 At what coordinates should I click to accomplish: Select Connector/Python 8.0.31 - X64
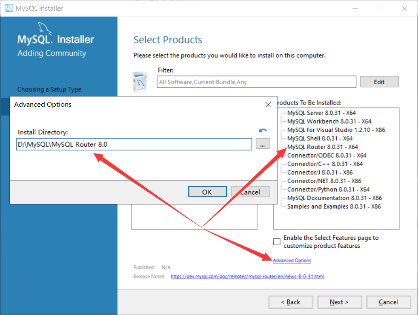(329, 190)
